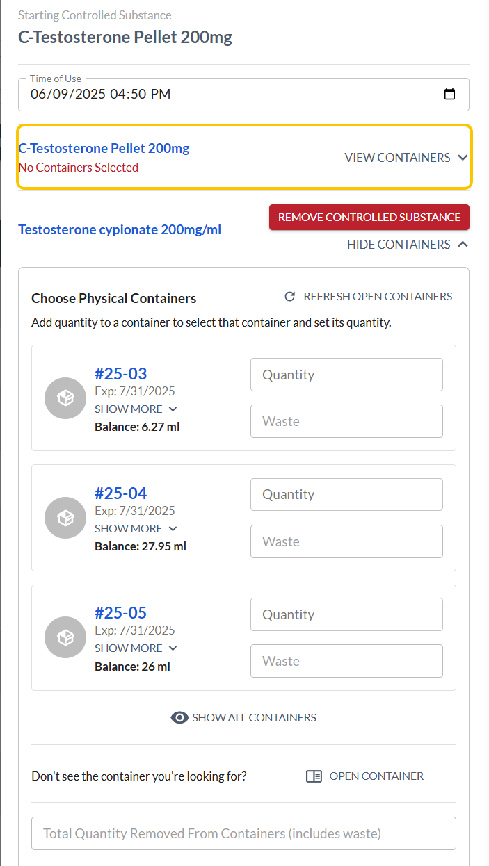
Task: Click the box icon for container #25-05
Action: [65, 637]
